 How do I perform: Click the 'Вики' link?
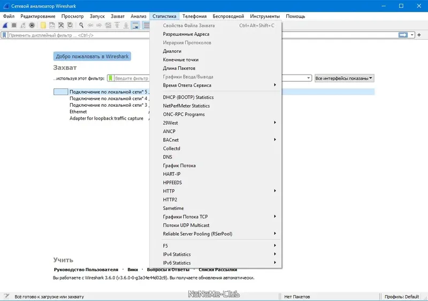[133, 270]
